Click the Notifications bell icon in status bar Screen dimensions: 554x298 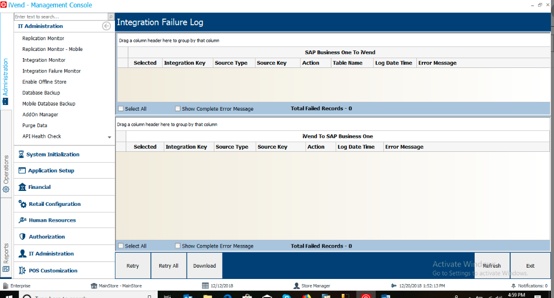[x=513, y=286]
